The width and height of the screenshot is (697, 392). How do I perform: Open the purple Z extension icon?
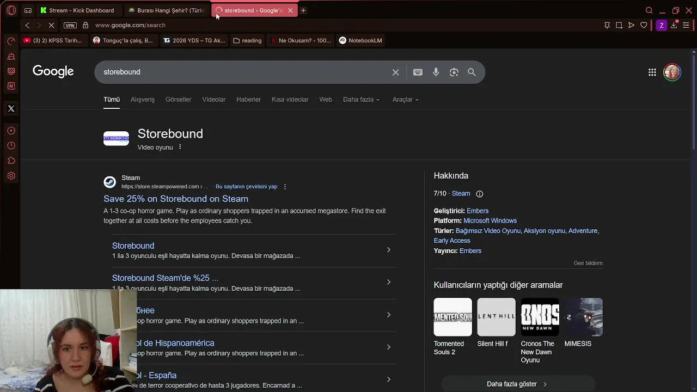click(x=661, y=25)
